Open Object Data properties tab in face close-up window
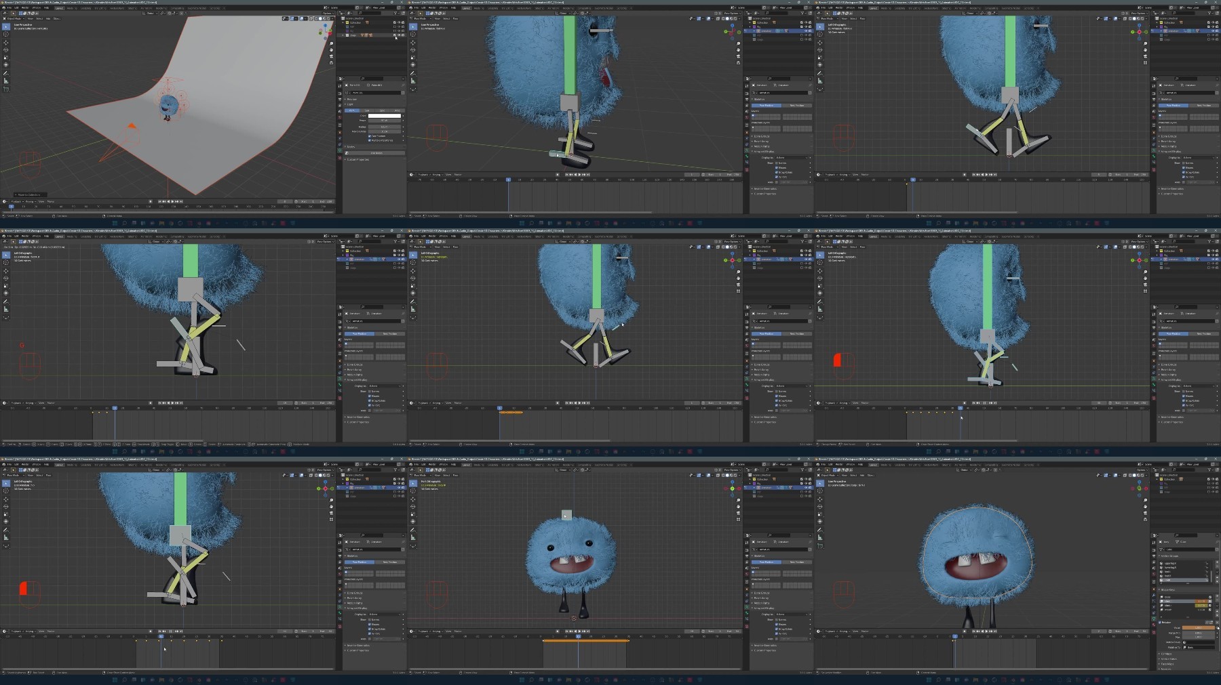This screenshot has height=685, width=1221. pyautogui.click(x=1154, y=618)
